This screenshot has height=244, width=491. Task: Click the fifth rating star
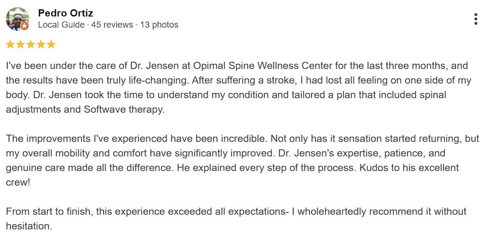(x=51, y=45)
